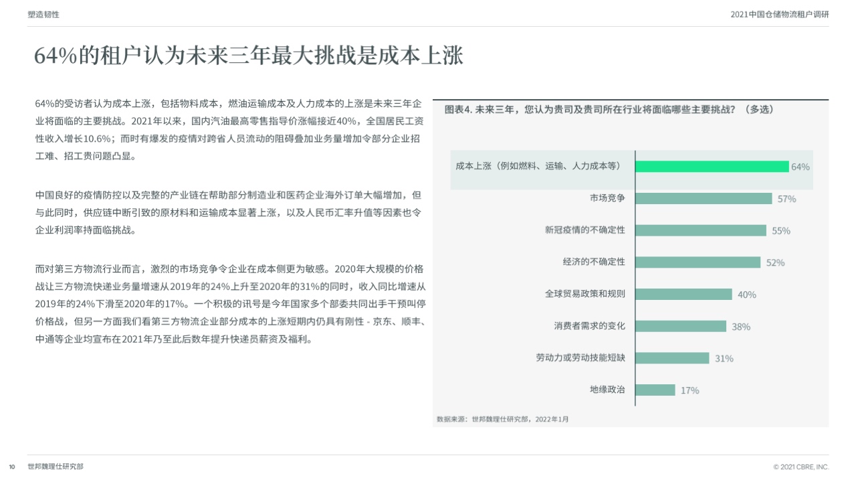Click the '成本上涨（例如燃料、运输、人力成本等）' label
Image resolution: width=856 pixels, height=482 pixels.
tap(538, 166)
